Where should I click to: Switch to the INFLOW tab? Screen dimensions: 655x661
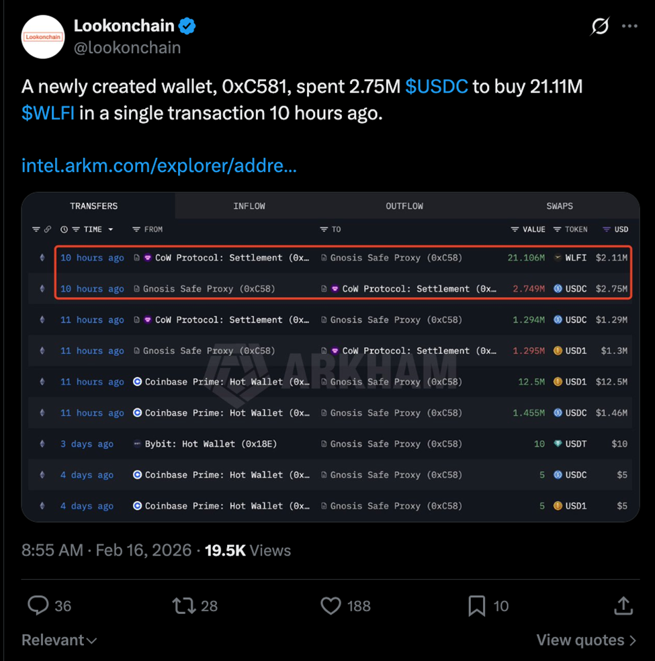click(x=249, y=206)
